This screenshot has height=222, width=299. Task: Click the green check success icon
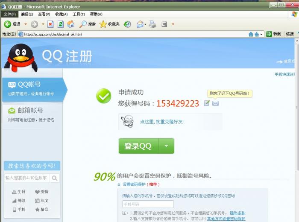[x=103, y=96]
